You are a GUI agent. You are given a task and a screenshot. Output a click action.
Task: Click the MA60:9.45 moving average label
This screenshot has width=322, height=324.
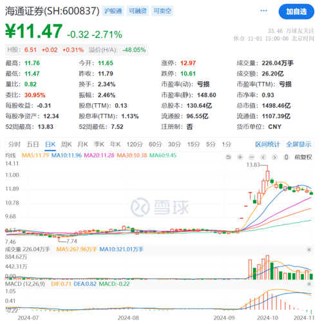(x=163, y=156)
